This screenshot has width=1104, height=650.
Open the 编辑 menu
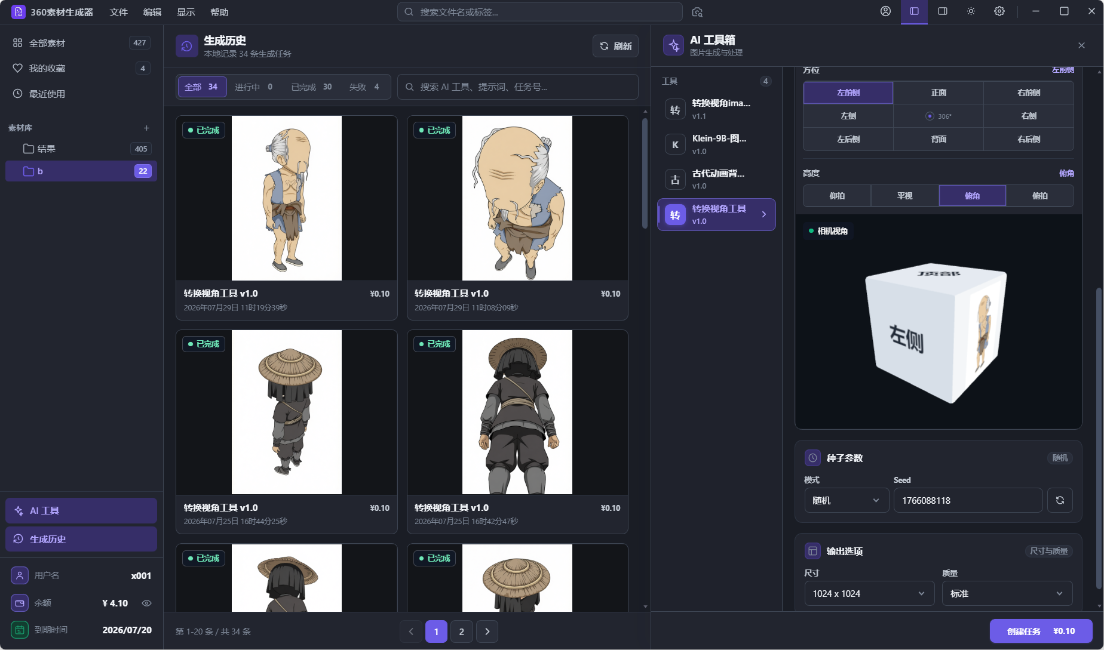coord(152,12)
